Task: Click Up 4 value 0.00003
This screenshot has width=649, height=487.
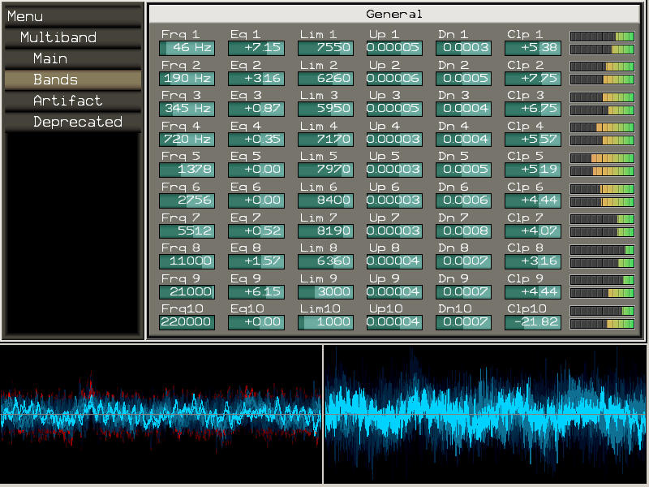Action: (x=394, y=139)
